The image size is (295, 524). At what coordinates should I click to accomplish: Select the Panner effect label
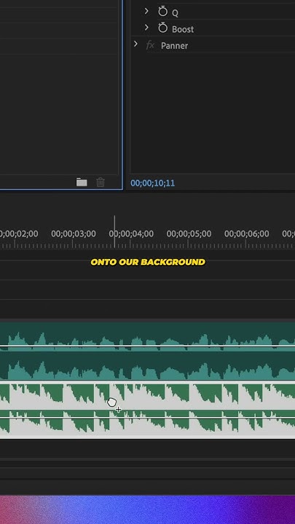point(174,46)
